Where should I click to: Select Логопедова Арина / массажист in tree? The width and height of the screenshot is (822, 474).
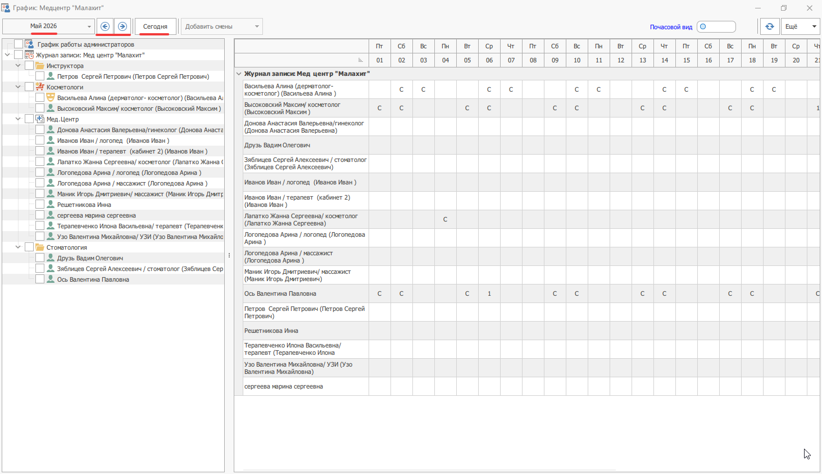[132, 183]
